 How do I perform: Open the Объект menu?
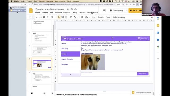click(82, 13)
